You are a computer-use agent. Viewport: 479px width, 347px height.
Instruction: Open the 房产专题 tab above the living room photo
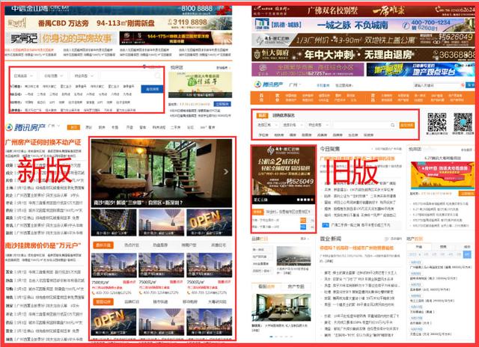[x=296, y=286]
